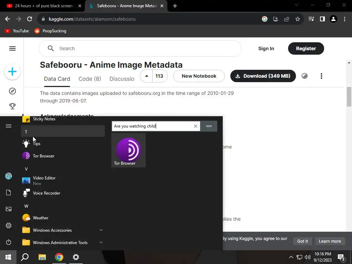Reload the Kaggle page
Screen dimensions: 352x264
point(30,19)
